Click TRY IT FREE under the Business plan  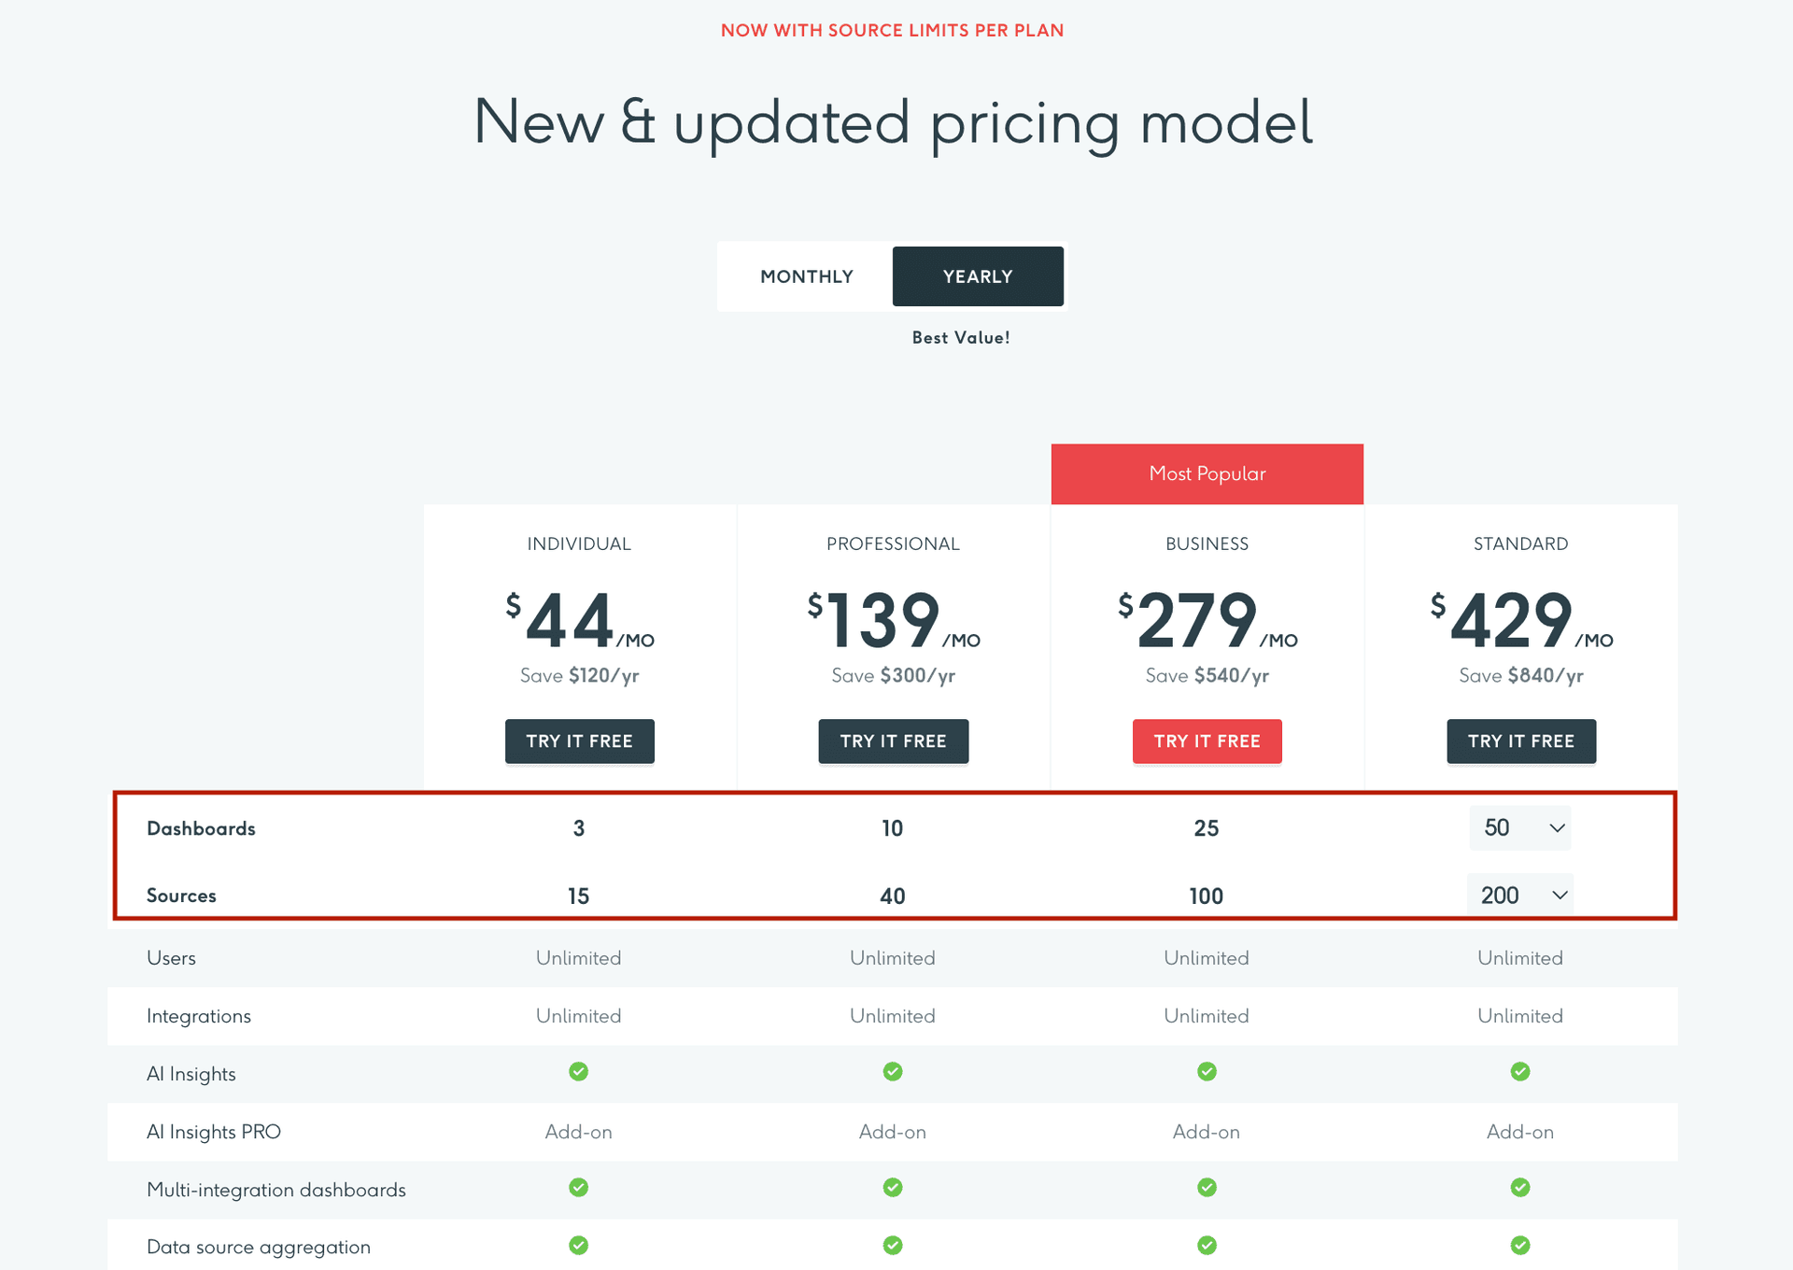coord(1206,741)
